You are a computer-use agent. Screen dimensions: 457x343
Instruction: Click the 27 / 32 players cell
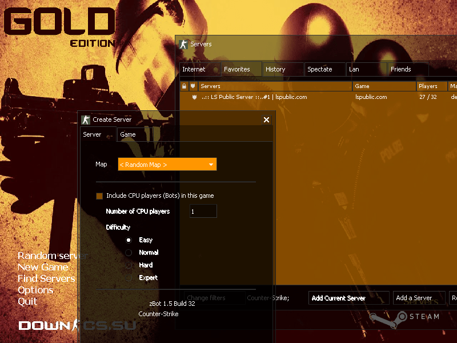point(428,97)
